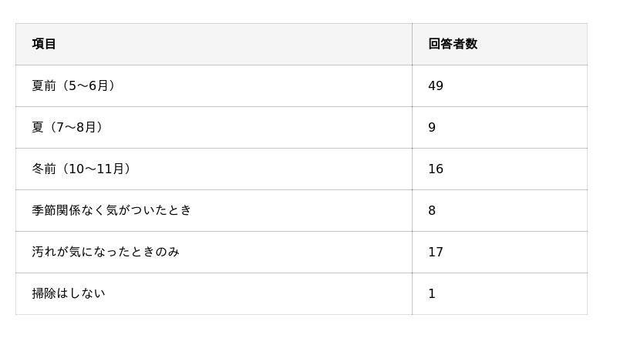The width and height of the screenshot is (617, 338).
Task: Select the value 49 for 夏前
Action: 436,85
